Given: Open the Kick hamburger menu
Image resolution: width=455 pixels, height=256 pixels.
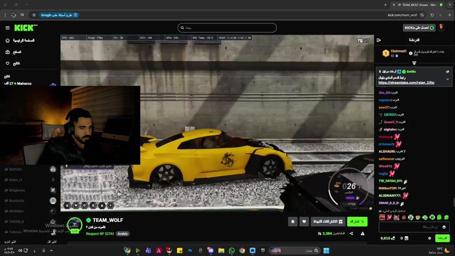Looking at the screenshot, I should (7, 28).
